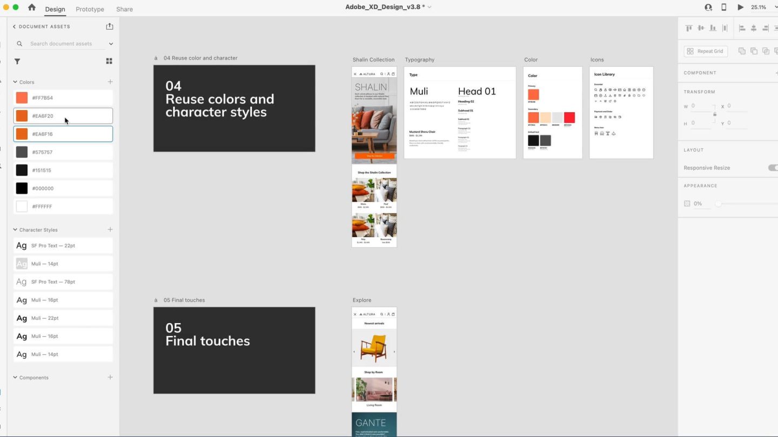Open the search scope dropdown arrow

coord(111,44)
